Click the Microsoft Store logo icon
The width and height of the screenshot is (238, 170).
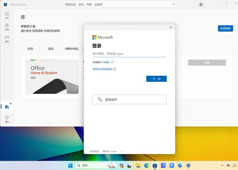tap(5, 5)
